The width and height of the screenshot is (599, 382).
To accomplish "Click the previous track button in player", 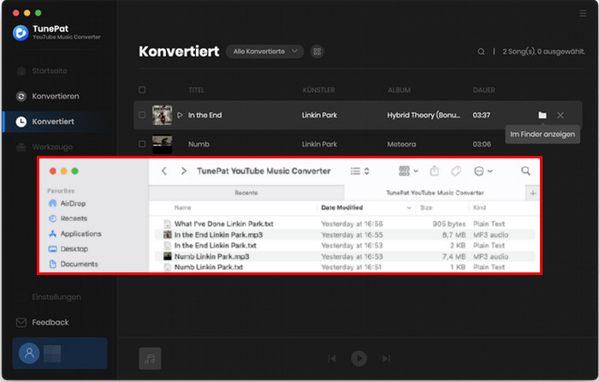I will (x=332, y=358).
